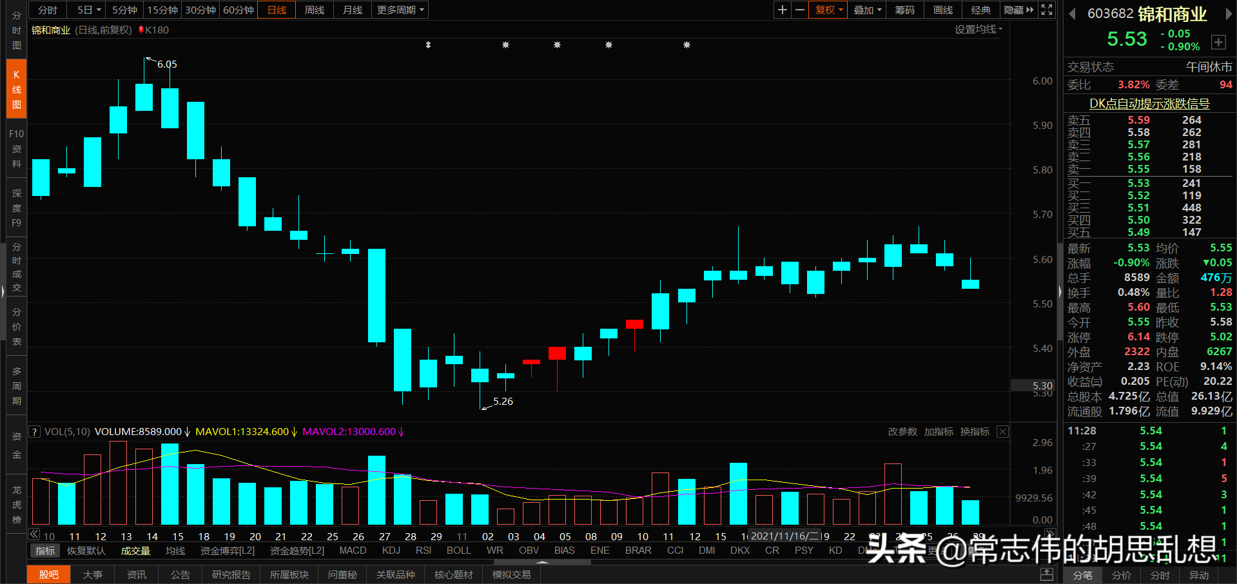Screen dimensions: 1237x584
Task: Switch to the 周线 weekly chart tab
Action: pyautogui.click(x=314, y=10)
